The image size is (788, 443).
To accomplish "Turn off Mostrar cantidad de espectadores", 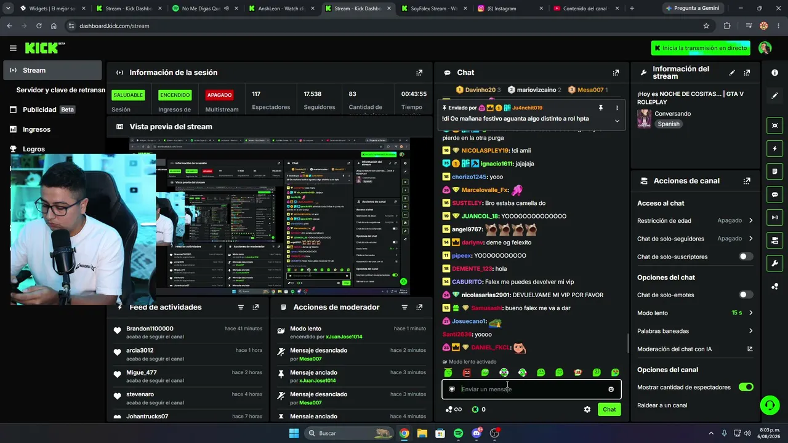I will (x=746, y=387).
